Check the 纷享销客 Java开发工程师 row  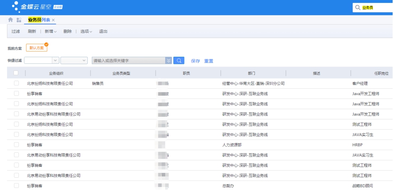[x=16, y=94]
